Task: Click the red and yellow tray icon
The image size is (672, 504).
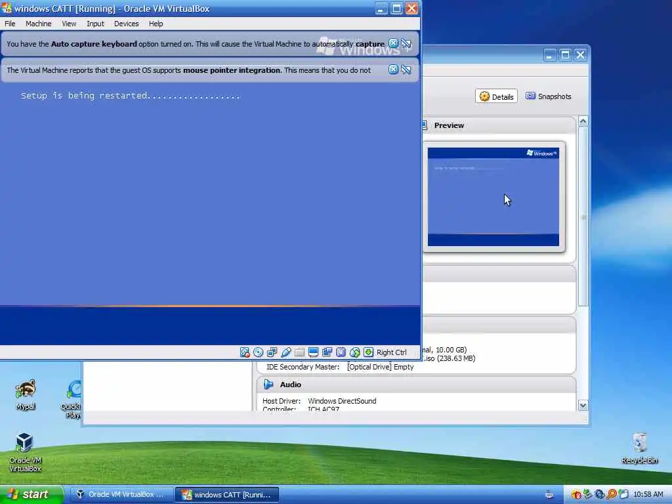Action: [x=576, y=495]
